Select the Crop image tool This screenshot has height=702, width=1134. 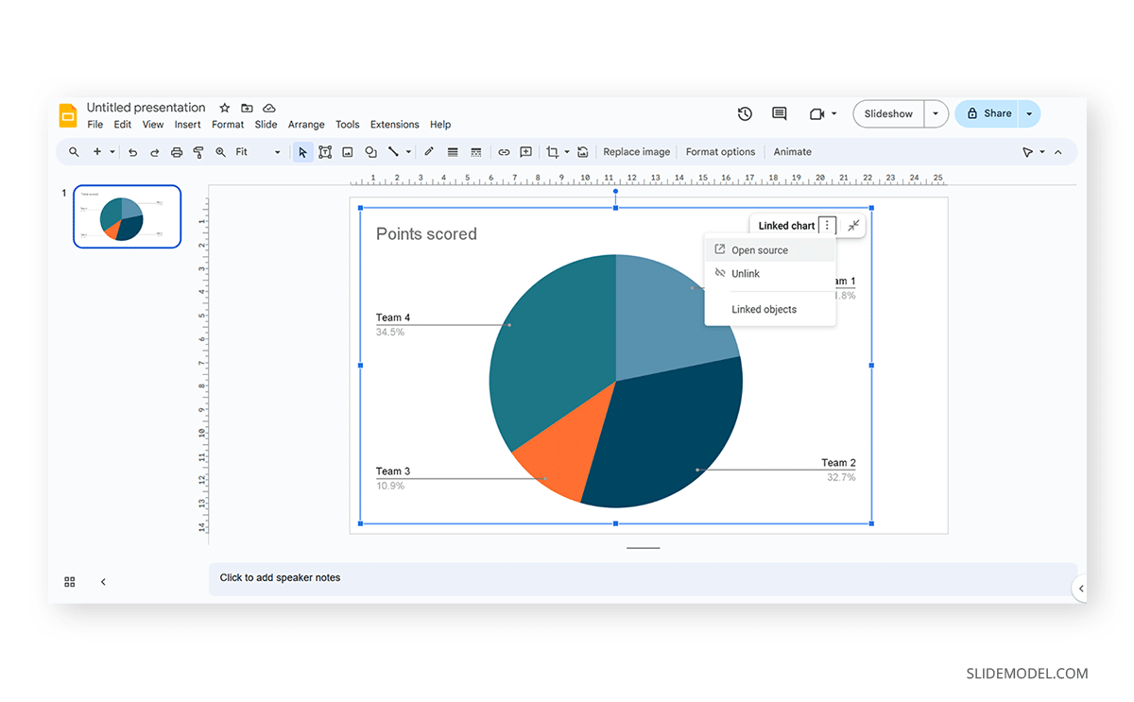(553, 152)
